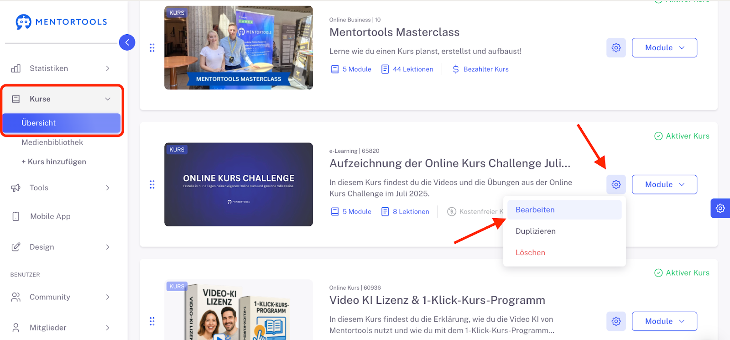Viewport: 730px width, 340px height.
Task: Click the Statistiken chart icon
Action: click(x=16, y=68)
